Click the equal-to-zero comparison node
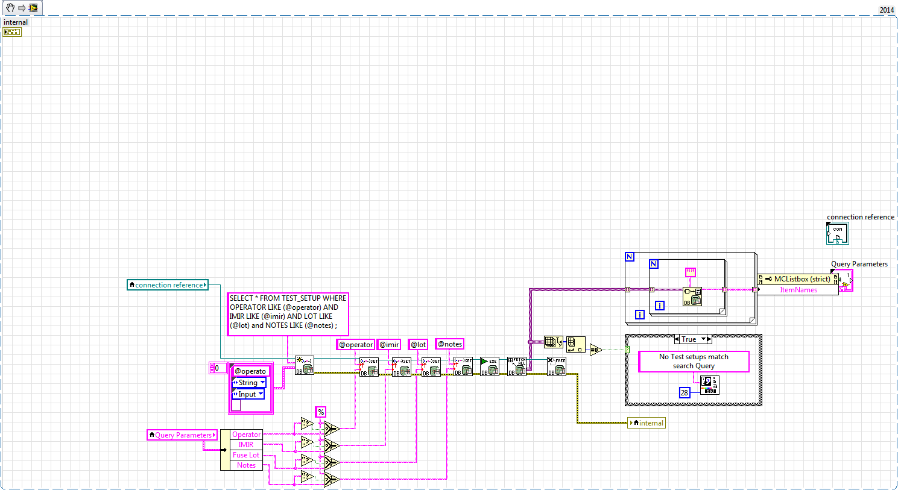 [x=595, y=350]
